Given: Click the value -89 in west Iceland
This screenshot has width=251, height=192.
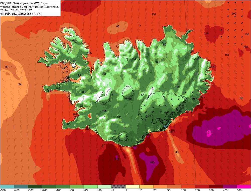Looking at the screenshot, I should pyautogui.click(x=83, y=92).
